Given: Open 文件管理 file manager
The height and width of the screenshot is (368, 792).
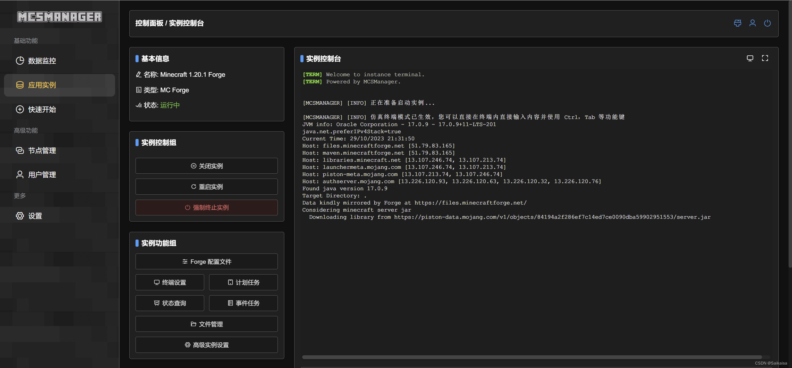Looking at the screenshot, I should [x=207, y=324].
